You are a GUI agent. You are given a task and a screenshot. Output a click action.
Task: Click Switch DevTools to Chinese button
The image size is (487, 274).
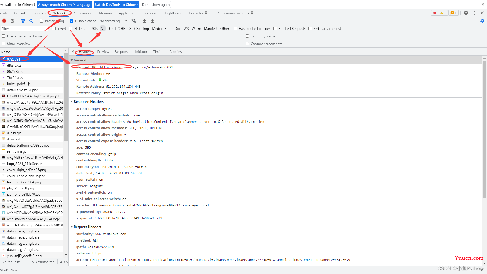point(116,4)
